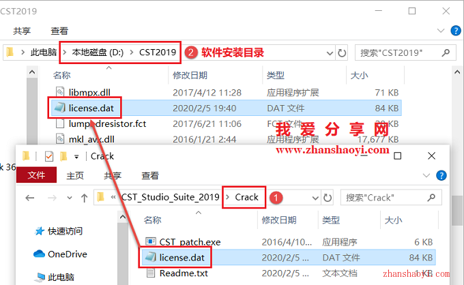464x285 pixels.
Task: Sort by 大小 column in CST2019 window
Action: pyautogui.click(x=359, y=76)
